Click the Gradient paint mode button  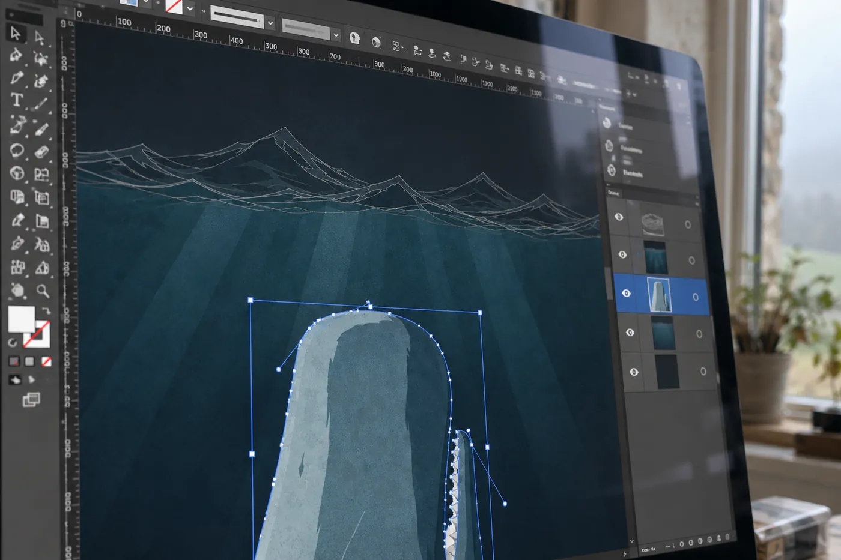tap(29, 361)
